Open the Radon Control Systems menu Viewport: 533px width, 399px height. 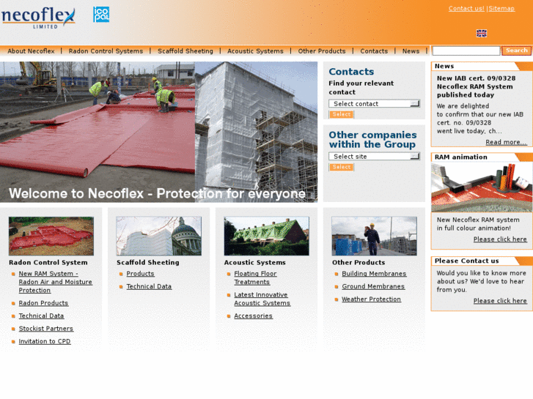click(x=106, y=51)
